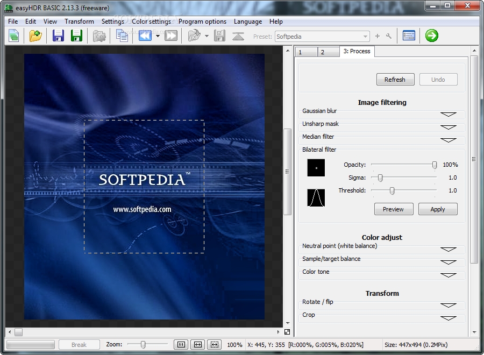
Task: Click the grayed gear settings icon
Action: pos(99,36)
